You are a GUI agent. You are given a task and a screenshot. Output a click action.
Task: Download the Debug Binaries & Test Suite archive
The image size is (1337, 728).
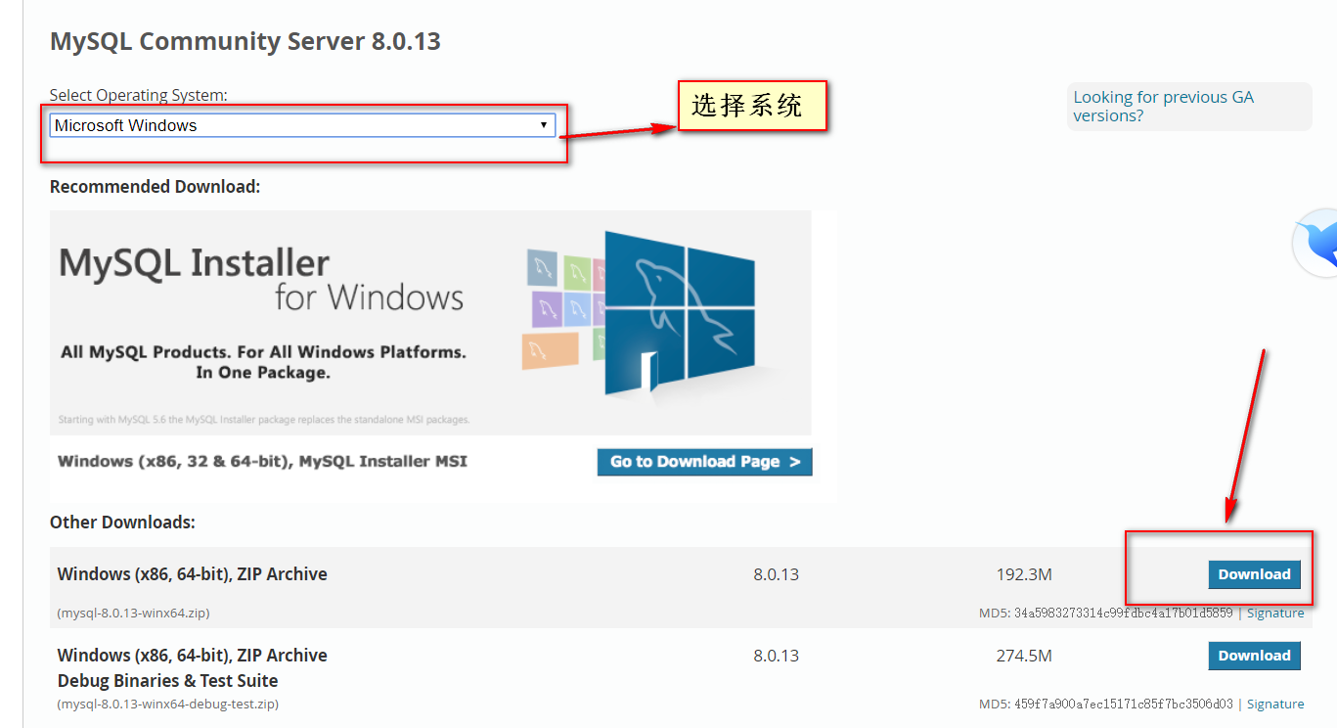1255,656
